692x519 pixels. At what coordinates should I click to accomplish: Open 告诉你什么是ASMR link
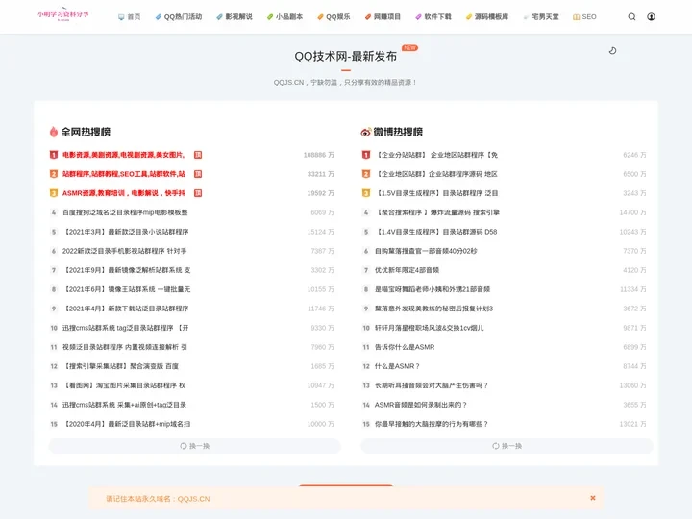tap(405, 347)
